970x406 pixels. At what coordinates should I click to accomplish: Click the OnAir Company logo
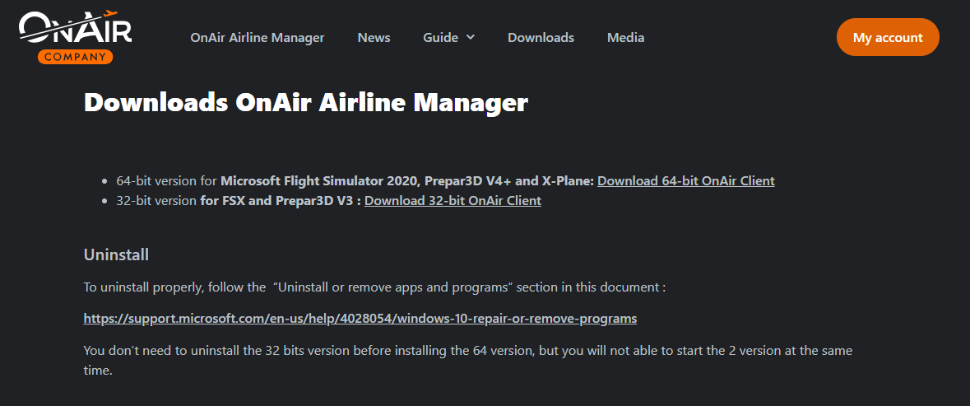[75, 37]
